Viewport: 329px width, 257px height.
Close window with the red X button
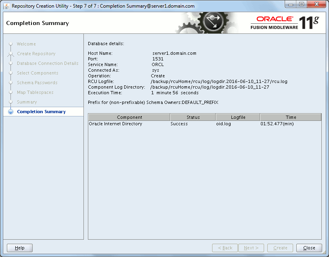[x=317, y=4]
